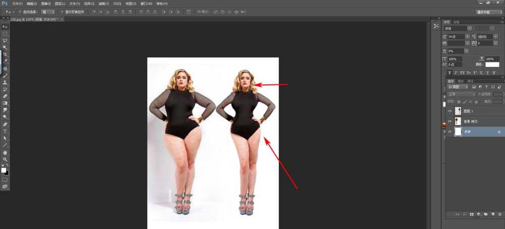
Task: Select the Move tool in the toolbox
Action: click(5, 26)
